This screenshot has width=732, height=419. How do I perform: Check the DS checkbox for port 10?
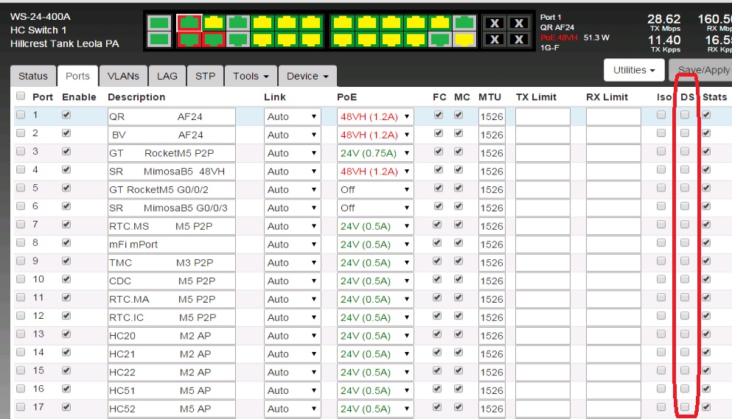click(x=685, y=279)
